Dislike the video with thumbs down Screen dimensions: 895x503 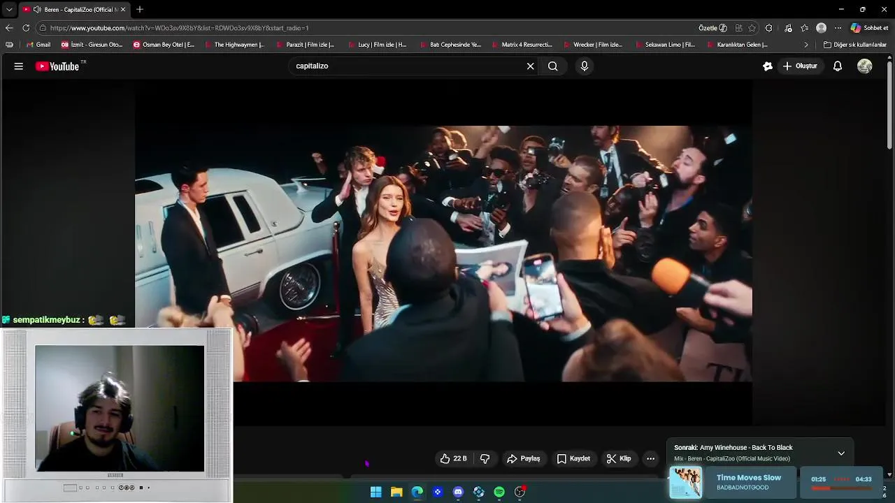click(x=485, y=459)
